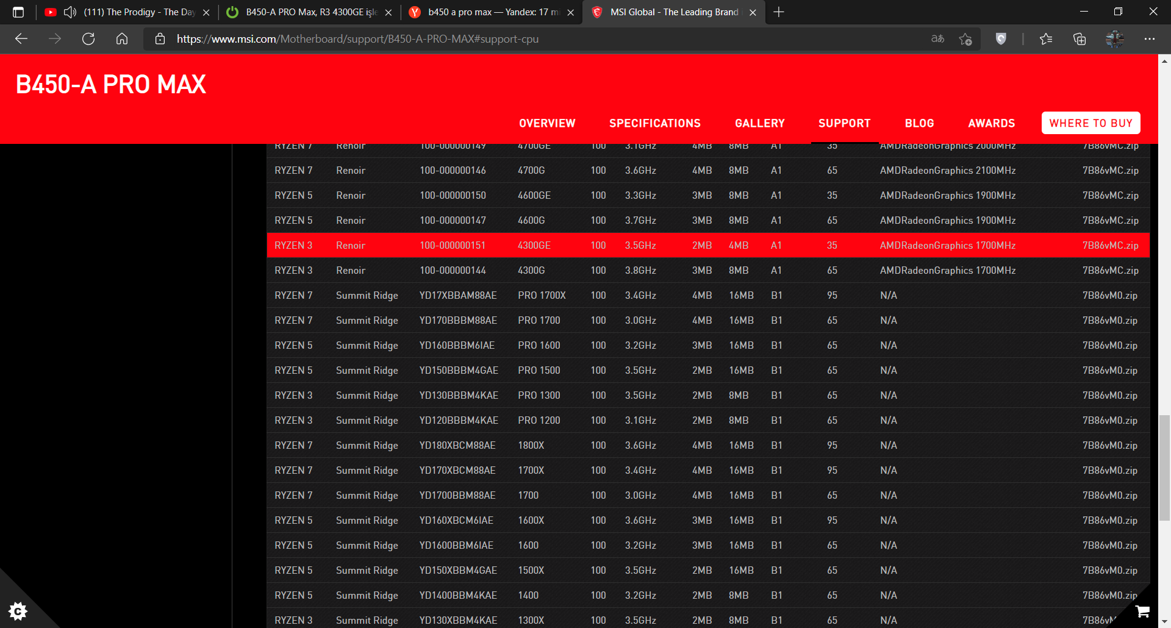Open the SPECIFICATIONS section

pyautogui.click(x=655, y=123)
